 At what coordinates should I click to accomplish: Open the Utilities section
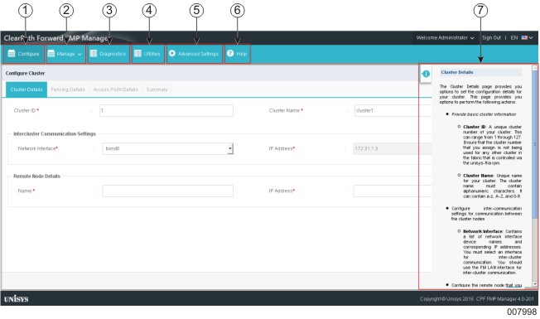click(147, 54)
